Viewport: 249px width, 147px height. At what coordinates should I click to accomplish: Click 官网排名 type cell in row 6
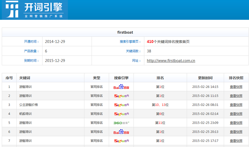click(x=96, y=132)
